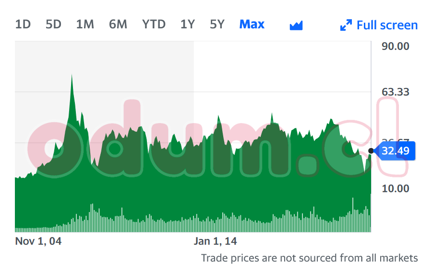Click the Jan 1, 14 date label
Image resolution: width=433 pixels, height=275 pixels.
tap(216, 241)
